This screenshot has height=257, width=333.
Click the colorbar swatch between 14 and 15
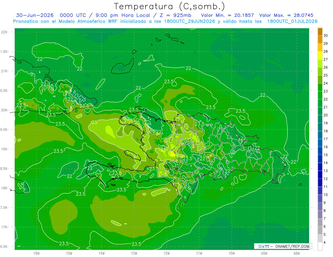[320, 159]
